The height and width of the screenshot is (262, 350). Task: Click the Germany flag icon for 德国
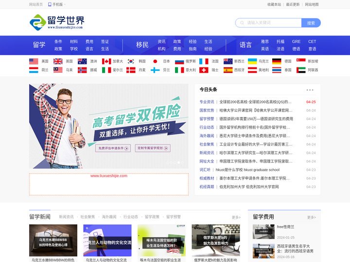tap(277, 61)
